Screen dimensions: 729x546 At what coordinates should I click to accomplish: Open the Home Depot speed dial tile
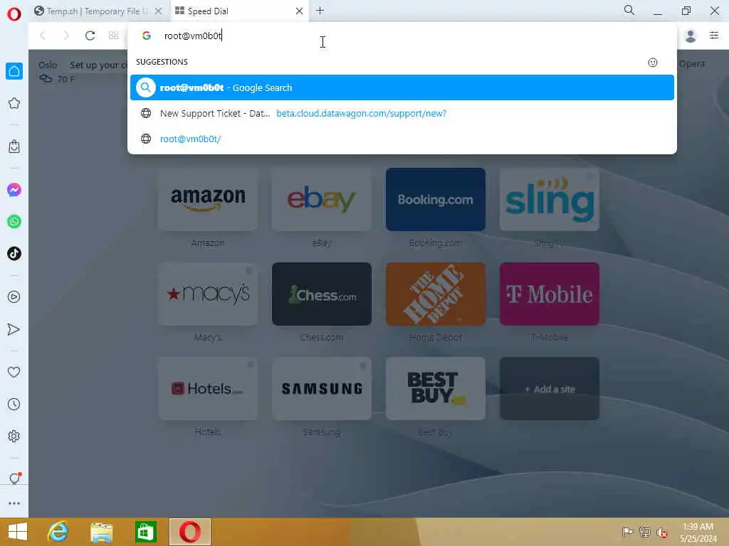(x=435, y=294)
